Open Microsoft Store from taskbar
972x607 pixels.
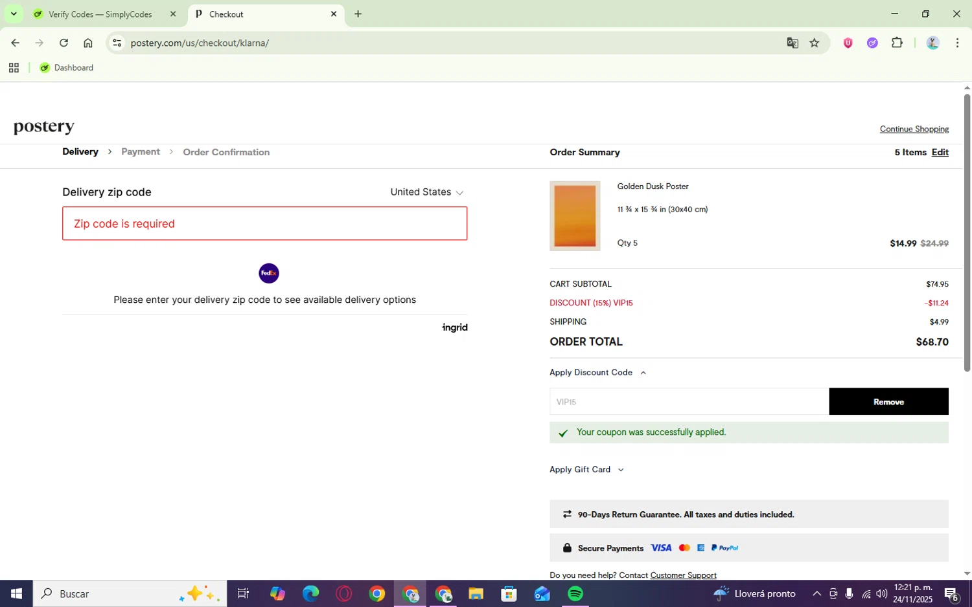(x=509, y=594)
